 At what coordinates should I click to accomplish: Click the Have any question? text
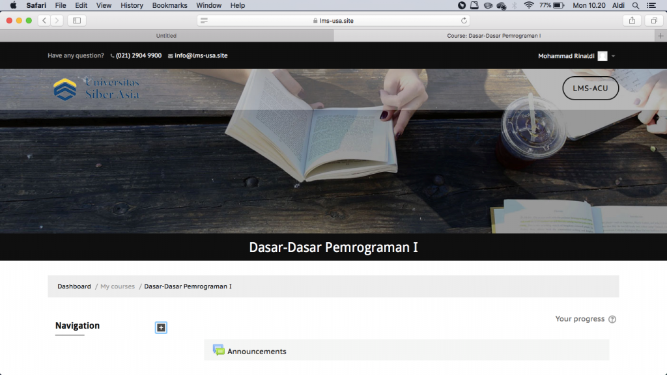coord(76,56)
